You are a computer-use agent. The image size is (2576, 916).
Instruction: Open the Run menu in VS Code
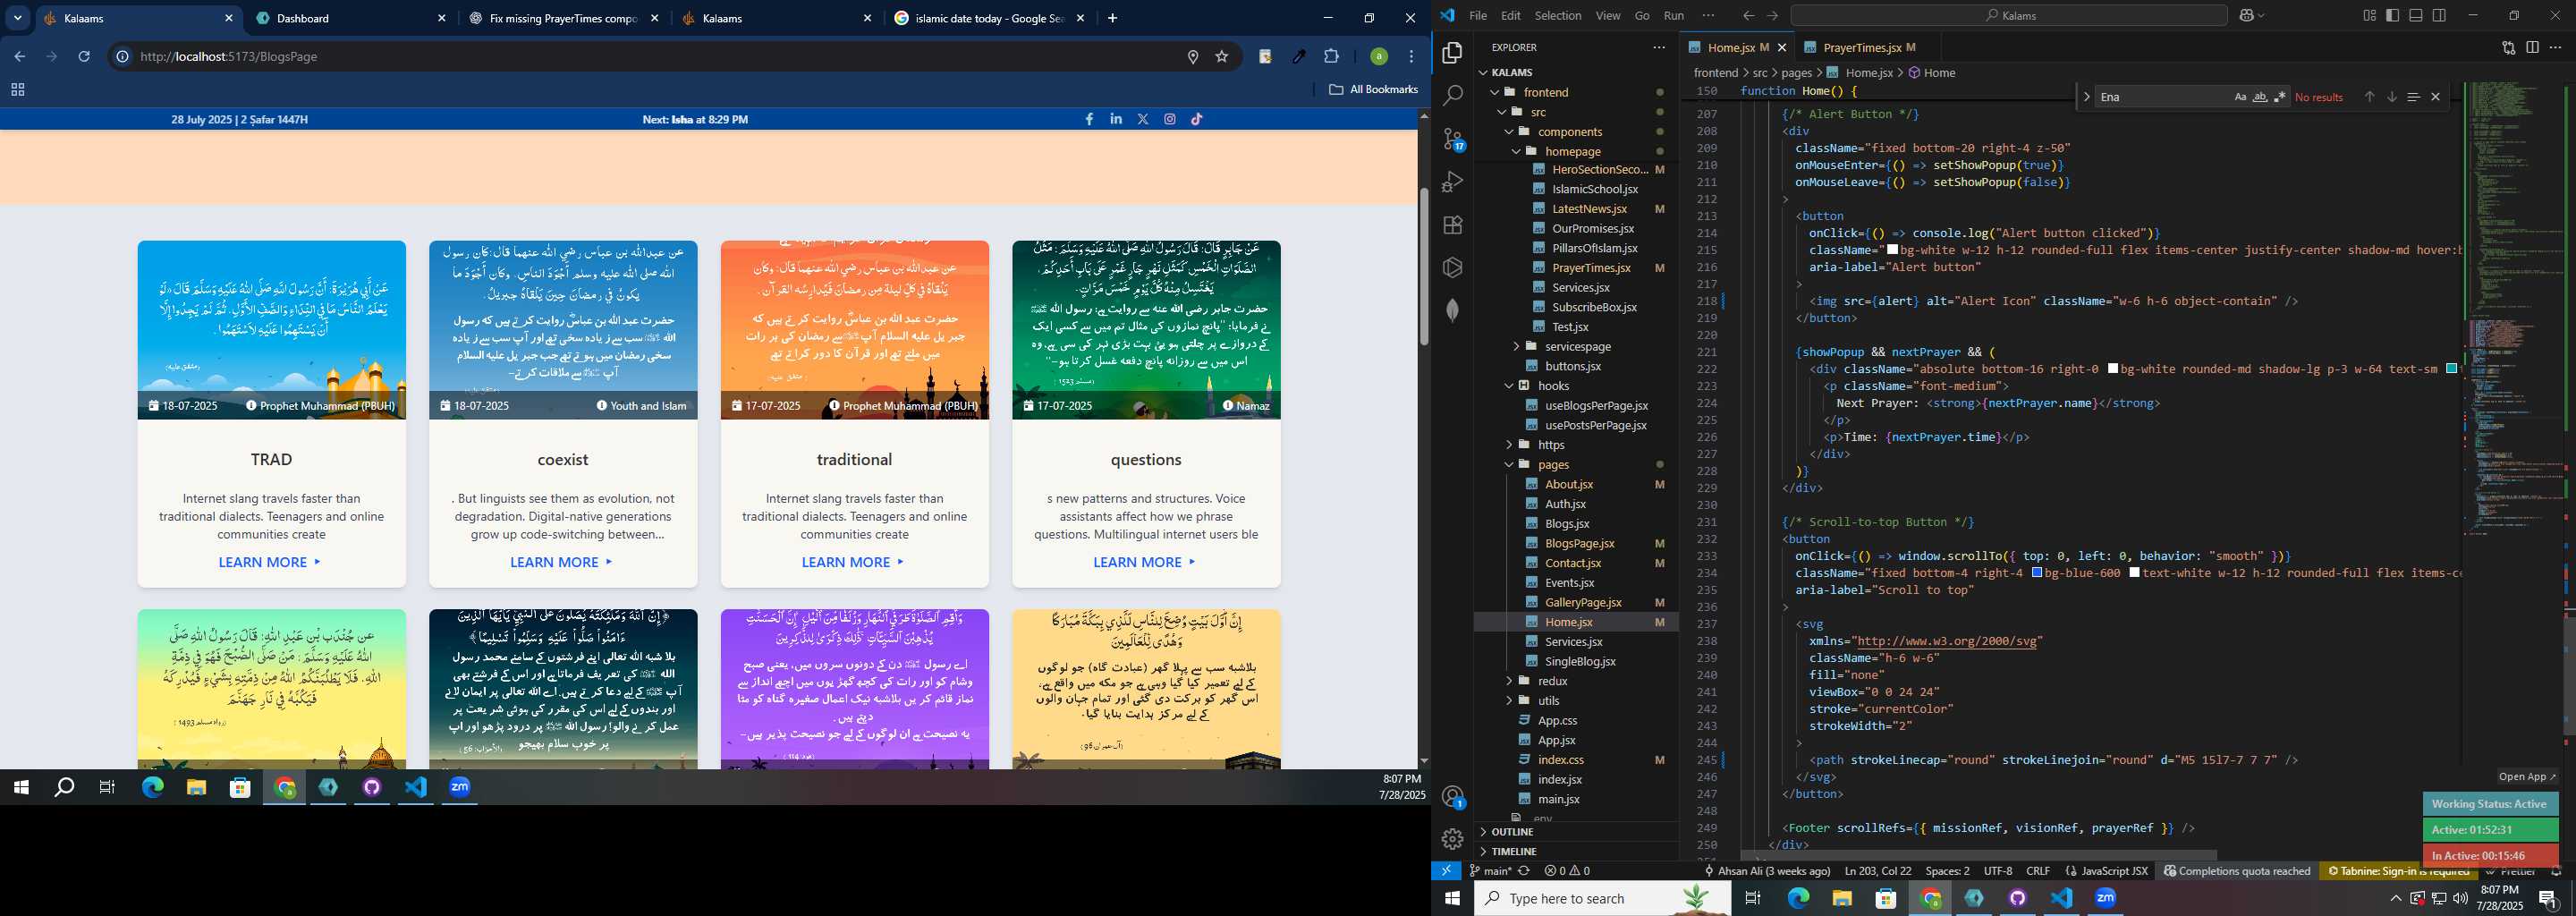pyautogui.click(x=1674, y=15)
